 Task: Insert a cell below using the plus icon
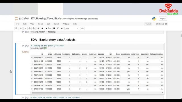pos(21,28)
